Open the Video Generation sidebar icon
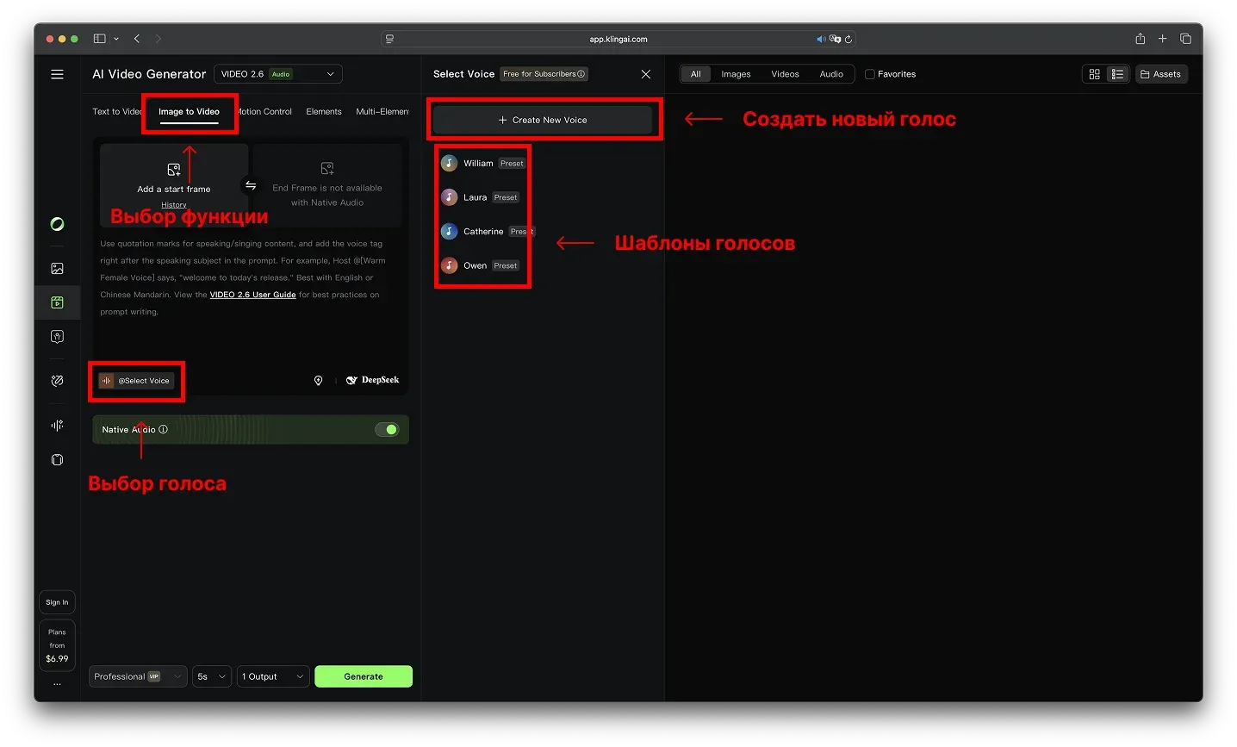The height and width of the screenshot is (747, 1237). [57, 302]
